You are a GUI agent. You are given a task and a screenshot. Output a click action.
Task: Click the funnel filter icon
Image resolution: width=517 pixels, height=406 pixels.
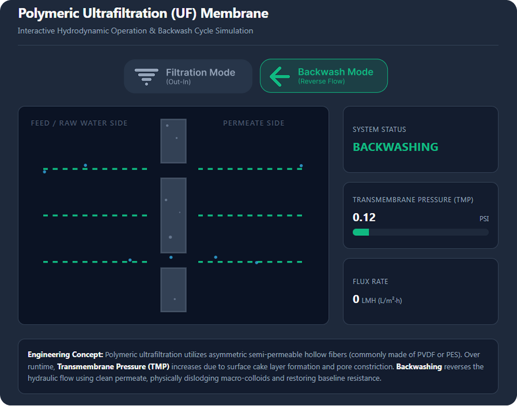(147, 77)
